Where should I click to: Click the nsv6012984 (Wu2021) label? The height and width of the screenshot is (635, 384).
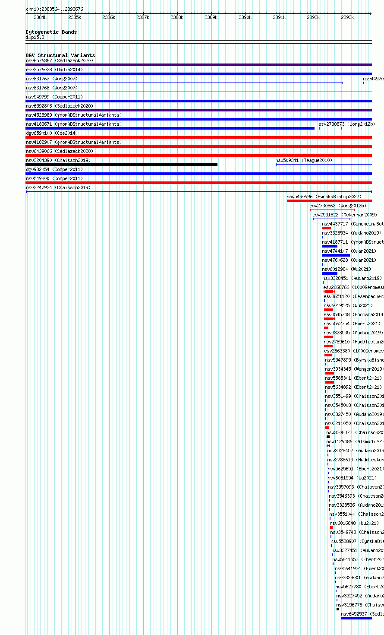pyautogui.click(x=346, y=269)
